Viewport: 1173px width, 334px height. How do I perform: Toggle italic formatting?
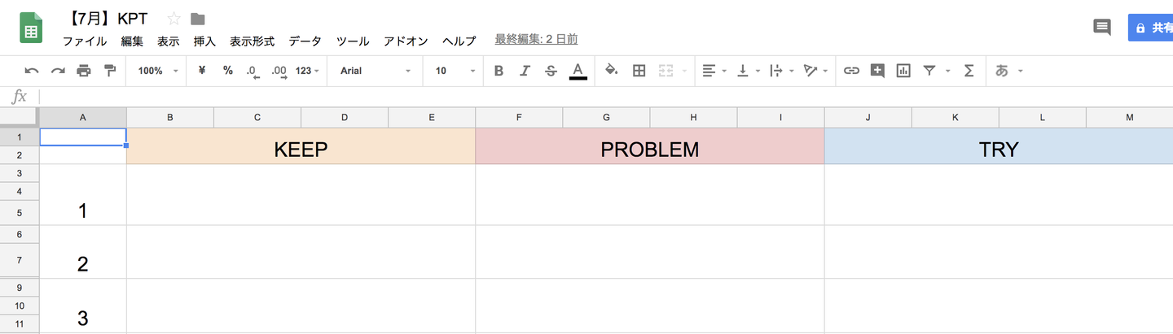pos(525,71)
